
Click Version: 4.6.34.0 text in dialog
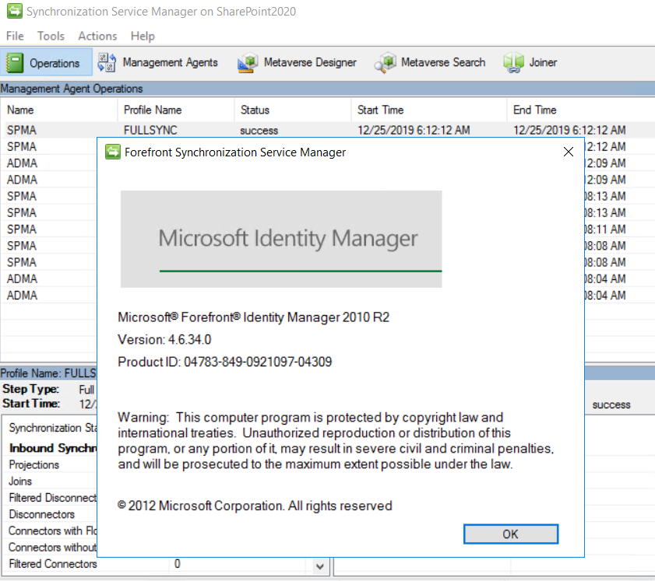click(x=164, y=340)
